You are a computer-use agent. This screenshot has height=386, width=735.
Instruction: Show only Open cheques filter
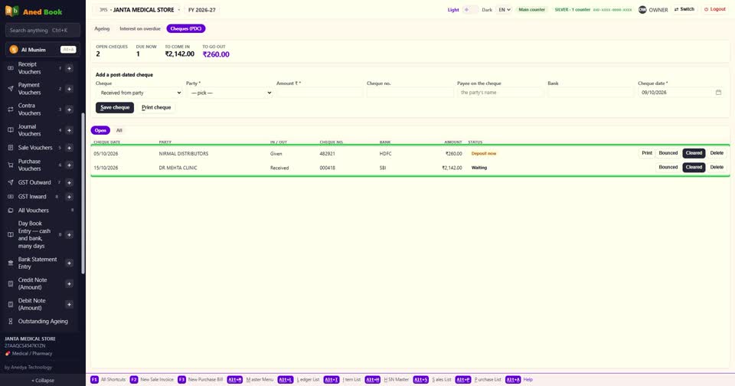click(100, 130)
